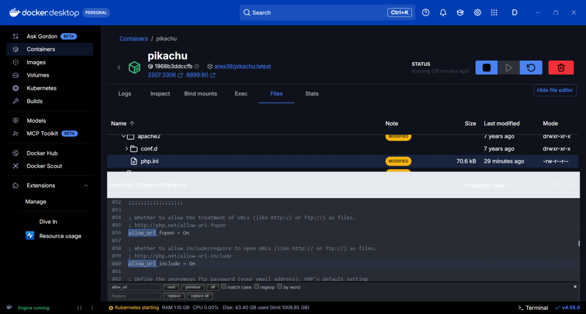
Task: Click the all matches button
Action: click(213, 287)
